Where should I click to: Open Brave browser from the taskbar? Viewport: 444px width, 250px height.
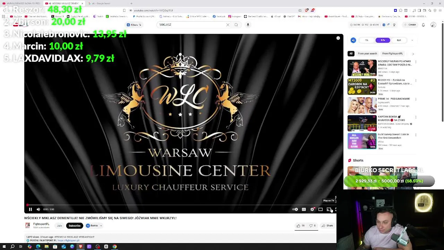point(80,247)
